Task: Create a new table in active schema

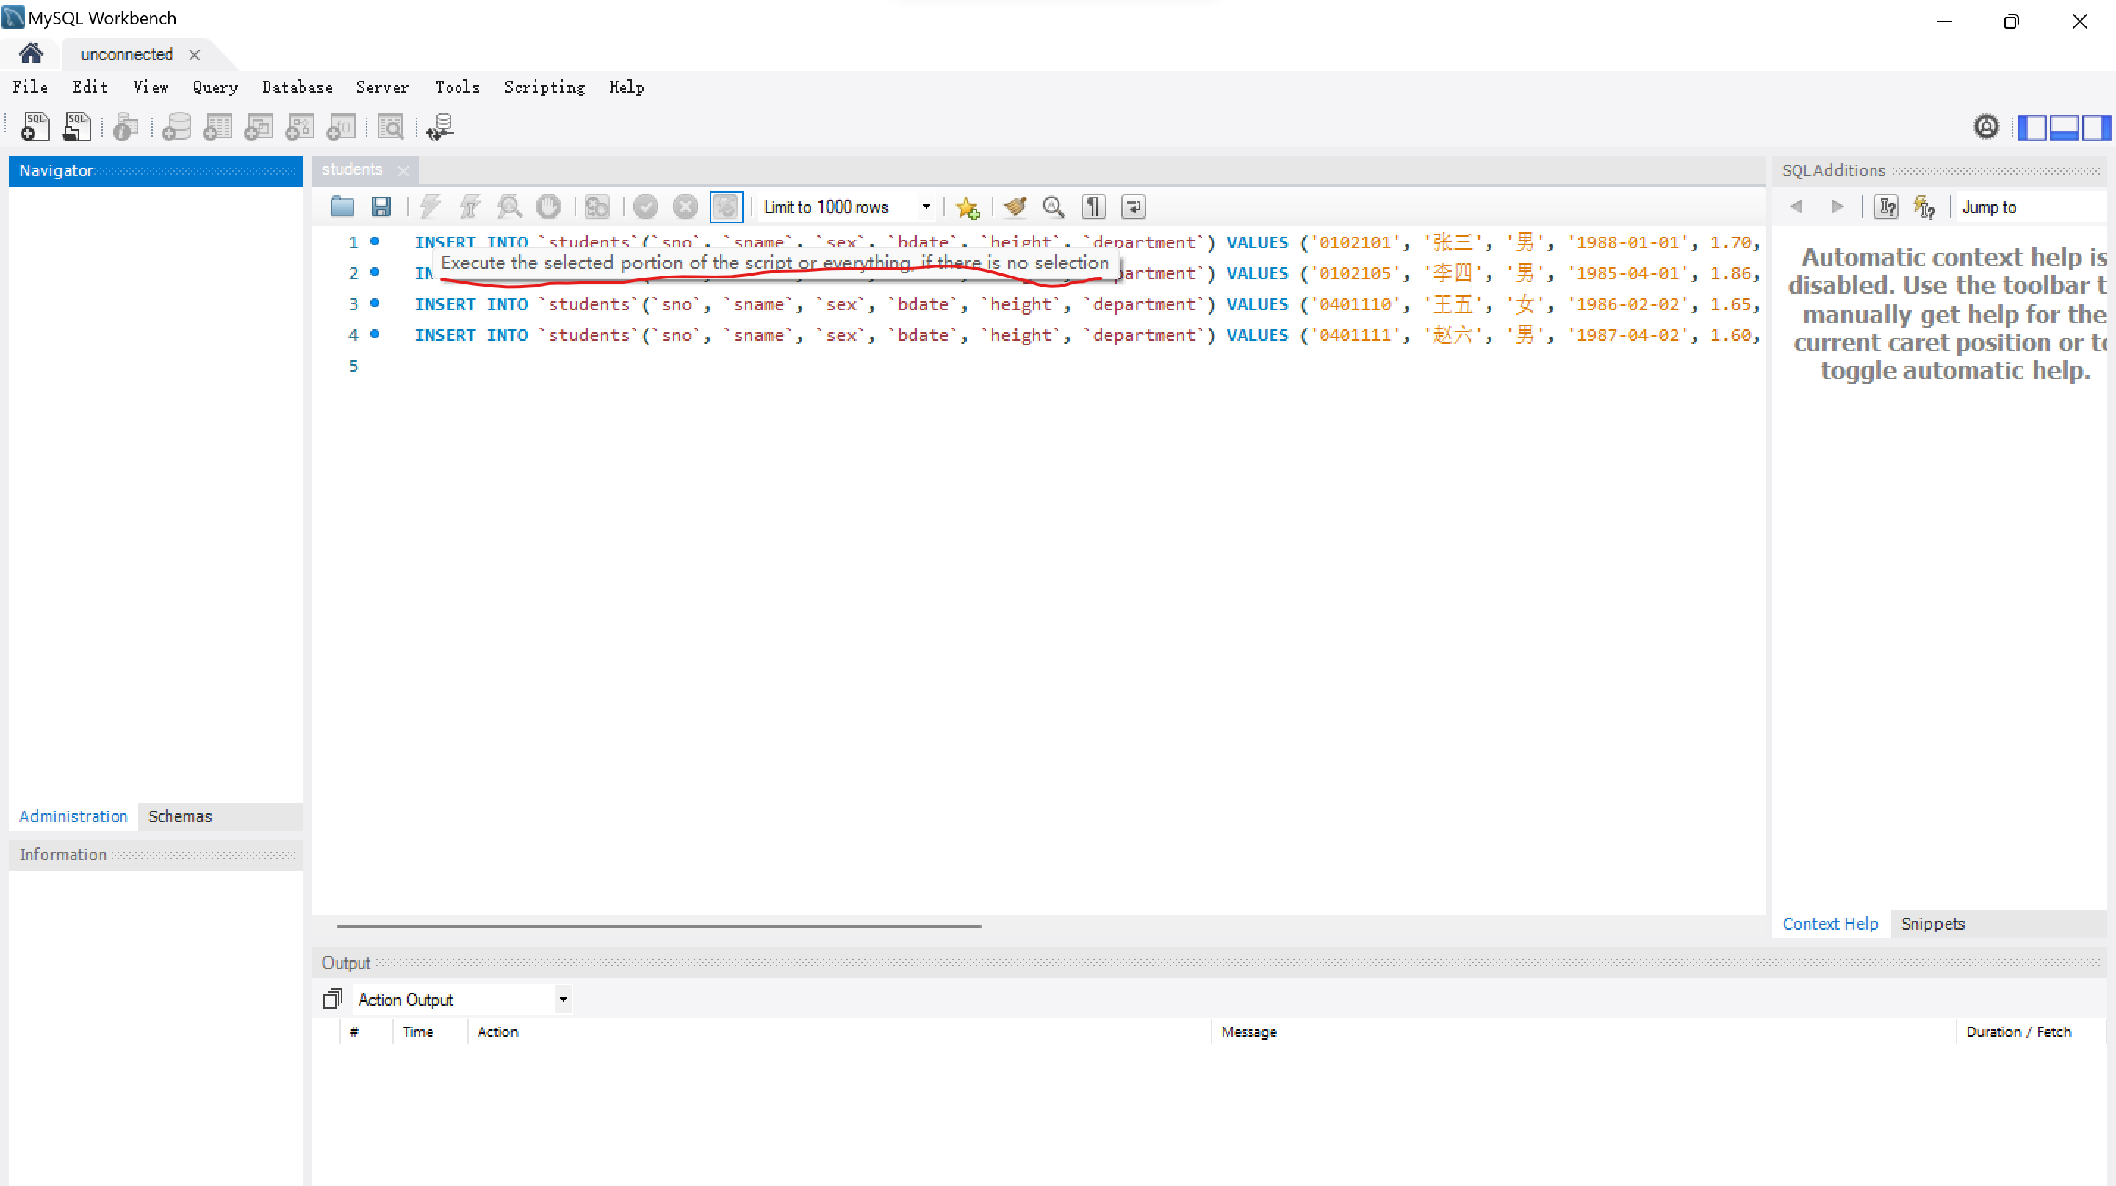Action: click(x=217, y=127)
